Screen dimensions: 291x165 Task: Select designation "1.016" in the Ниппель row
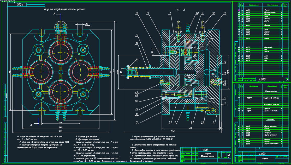pyautogui.click(x=248, y=14)
